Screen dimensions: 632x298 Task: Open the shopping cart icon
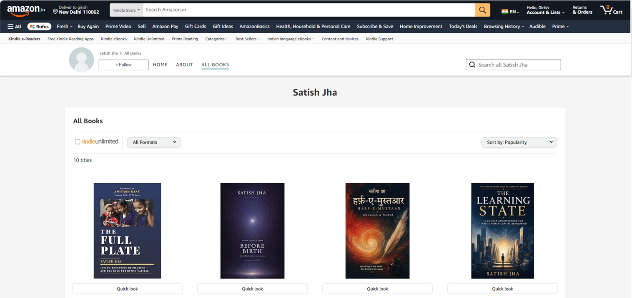[611, 10]
